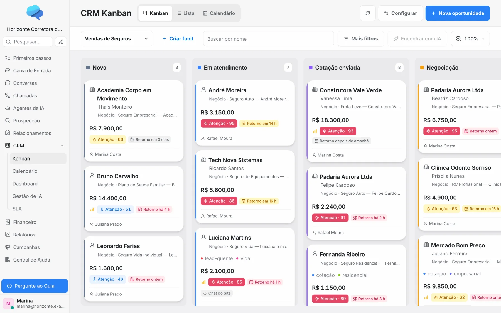Collapse the CRM sidebar section
Image resolution: width=501 pixels, height=313 pixels.
pos(62,146)
